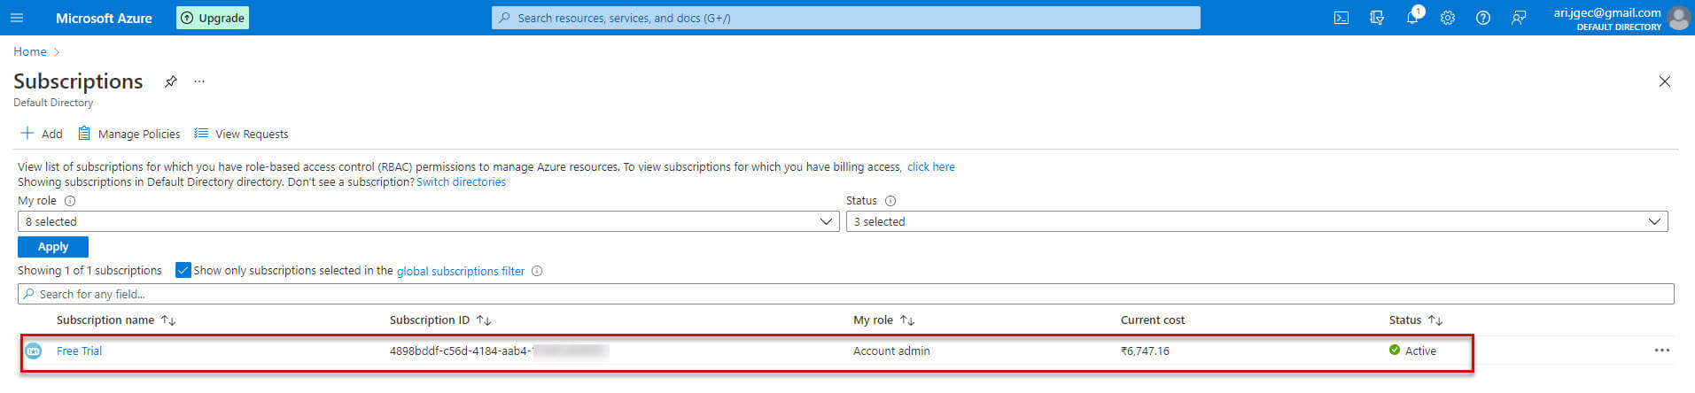The height and width of the screenshot is (393, 1695).
Task: Open portal settings gear
Action: (x=1448, y=18)
